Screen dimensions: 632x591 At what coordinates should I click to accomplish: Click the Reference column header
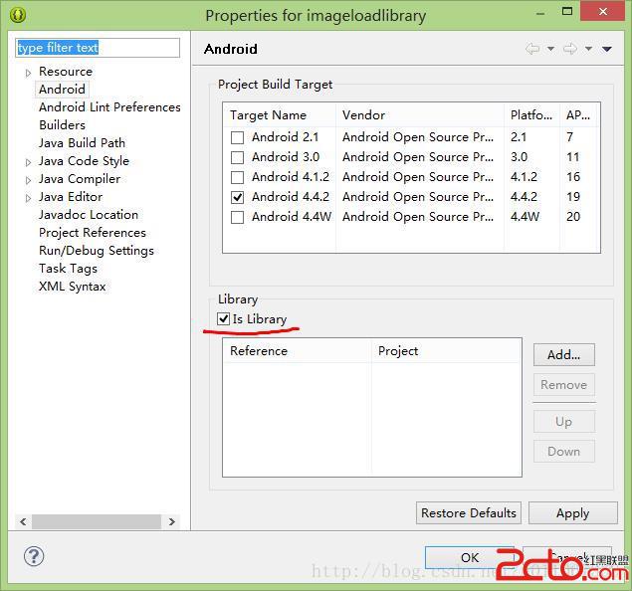tap(297, 351)
